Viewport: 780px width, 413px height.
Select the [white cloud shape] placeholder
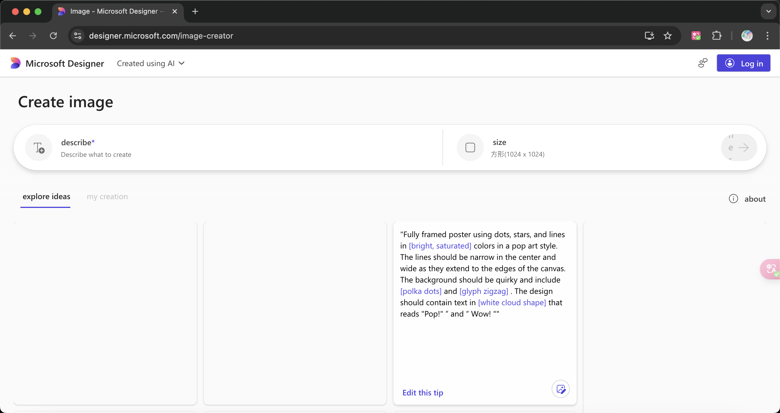tap(512, 302)
